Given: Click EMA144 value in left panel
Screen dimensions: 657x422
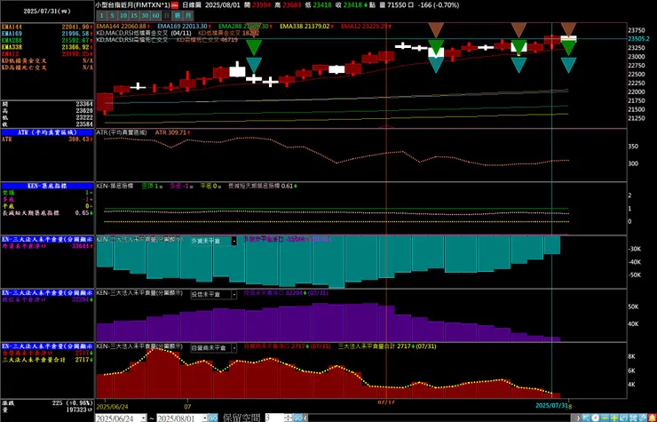Looking at the screenshot, I should (77, 27).
